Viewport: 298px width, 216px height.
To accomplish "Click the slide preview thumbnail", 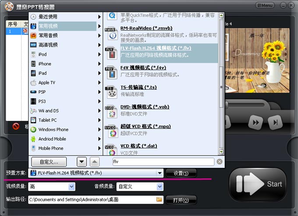I will [x=257, y=60].
